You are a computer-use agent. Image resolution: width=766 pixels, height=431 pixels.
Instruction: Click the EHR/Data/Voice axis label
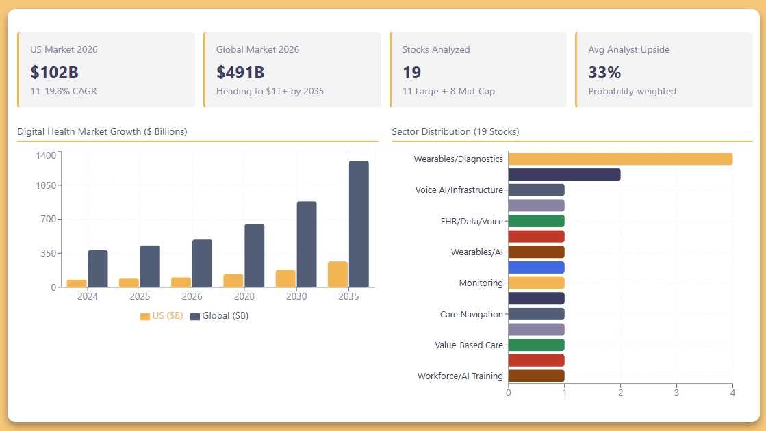point(472,221)
